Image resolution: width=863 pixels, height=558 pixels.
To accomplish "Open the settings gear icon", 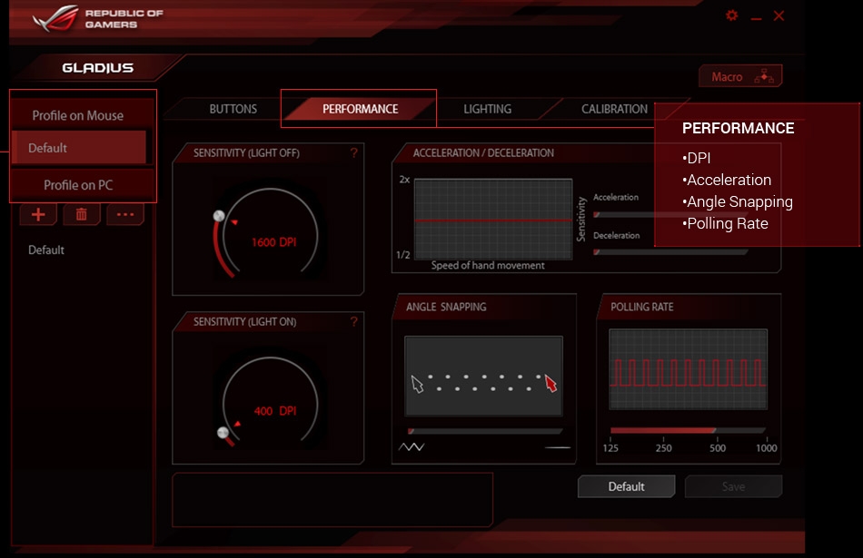I will click(731, 15).
